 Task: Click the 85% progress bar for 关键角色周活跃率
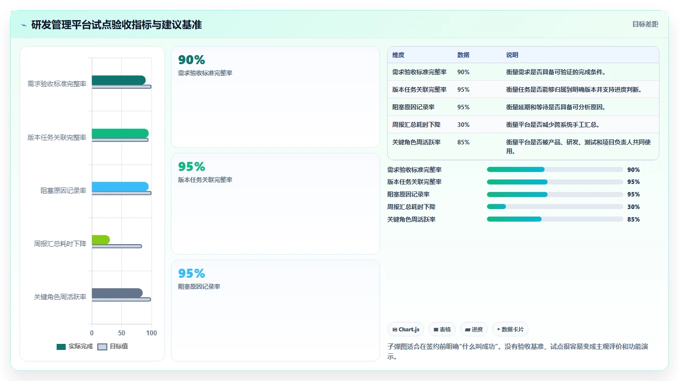[x=555, y=219]
